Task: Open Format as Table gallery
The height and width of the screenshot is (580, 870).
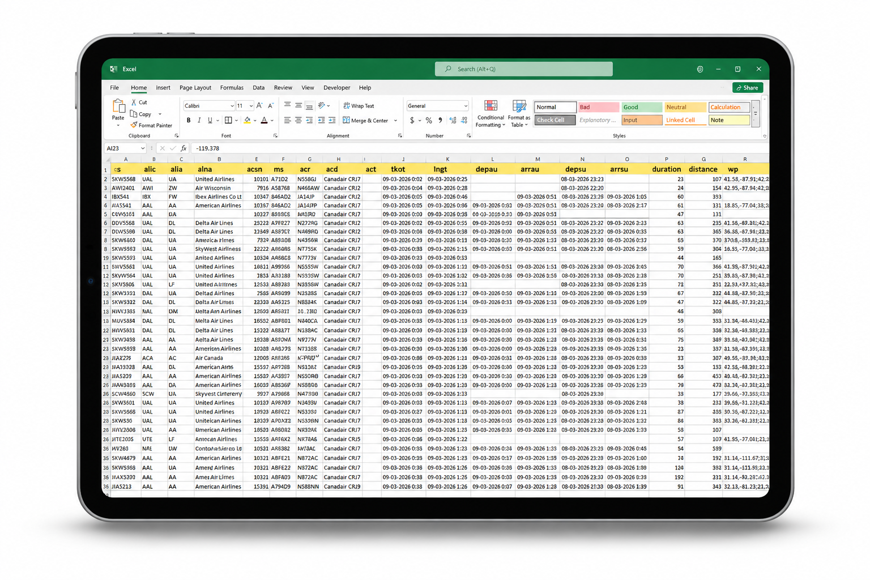Action: 519,114
